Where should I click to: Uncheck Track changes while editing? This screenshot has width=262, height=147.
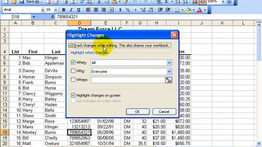click(x=70, y=45)
